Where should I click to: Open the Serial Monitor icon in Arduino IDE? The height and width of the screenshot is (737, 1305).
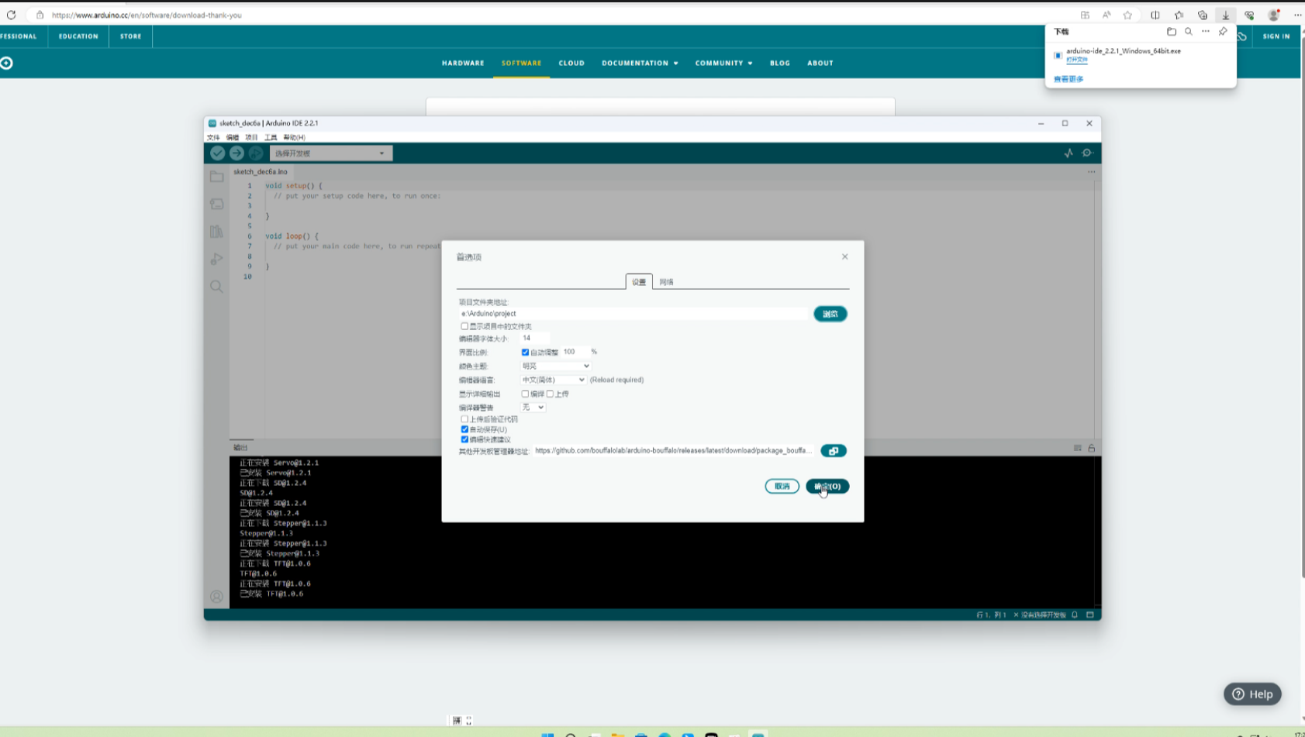click(x=1087, y=153)
